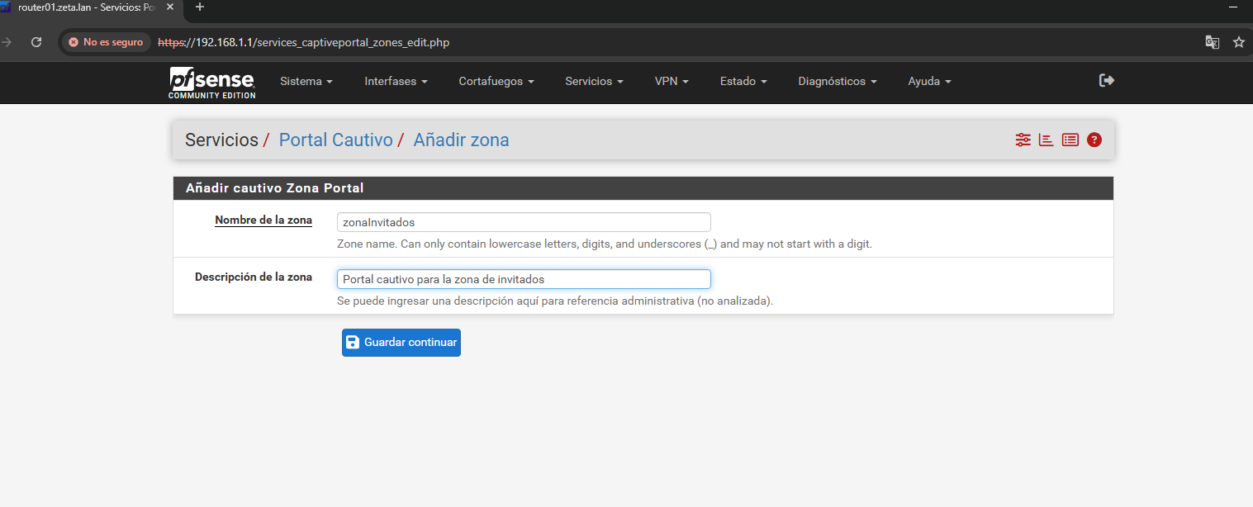Viewport: 1253px width, 507px height.
Task: Go to Portal Cautivo breadcrumb link
Action: (335, 140)
